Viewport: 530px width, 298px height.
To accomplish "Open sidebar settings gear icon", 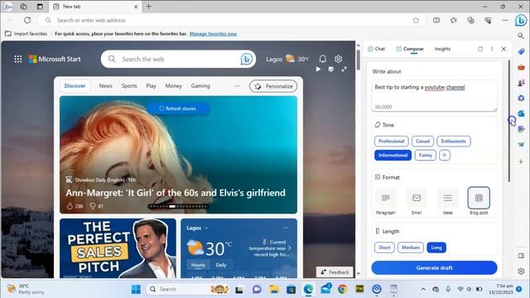I will [521, 271].
